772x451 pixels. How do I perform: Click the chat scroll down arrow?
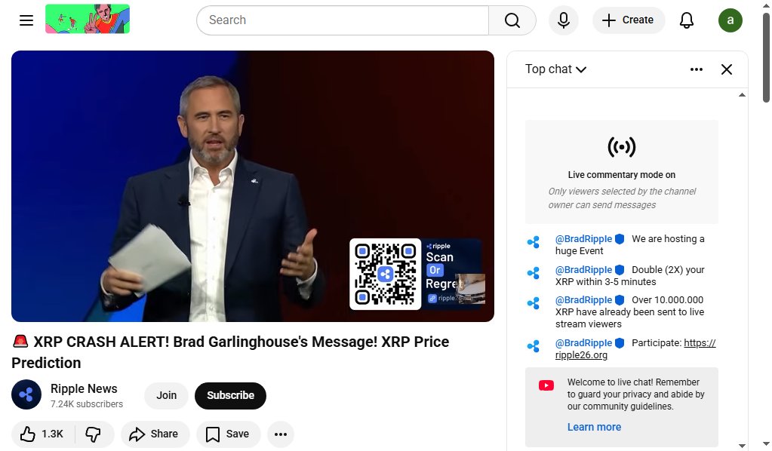(742, 446)
